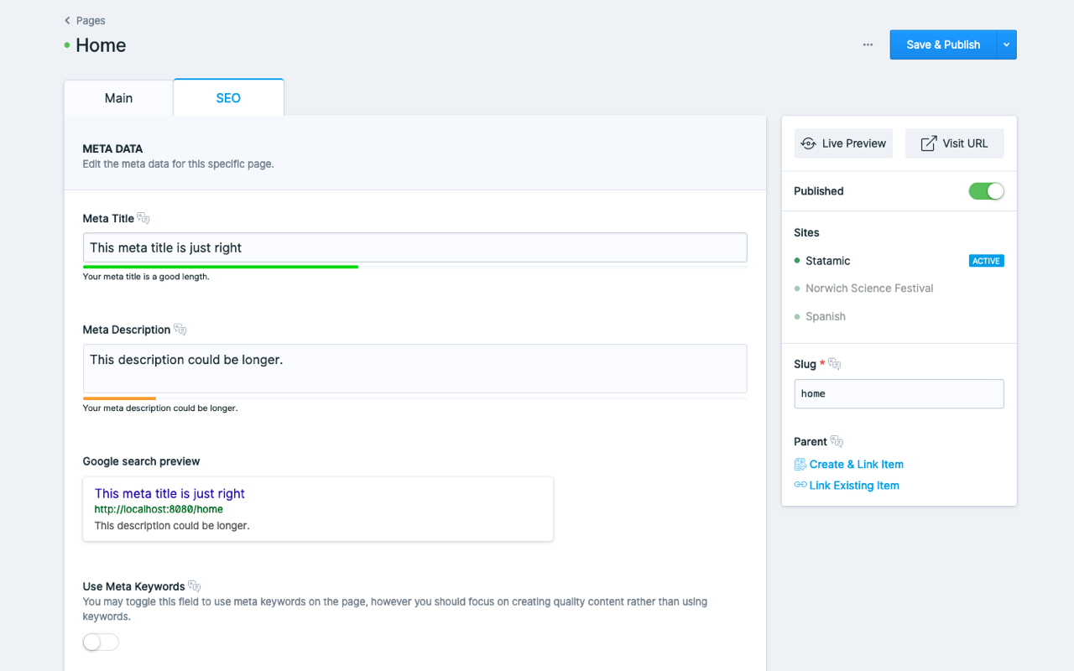Click the Slug input field
Screen dimensions: 1074x671
point(899,394)
